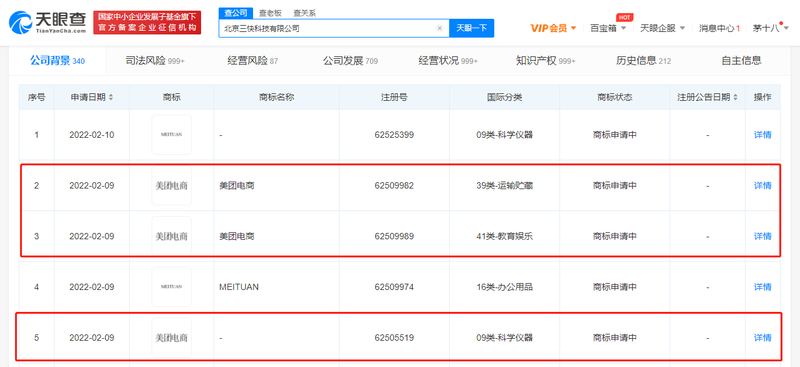Click the Tianyancha logo
The width and height of the screenshot is (800, 367).
[x=48, y=22]
